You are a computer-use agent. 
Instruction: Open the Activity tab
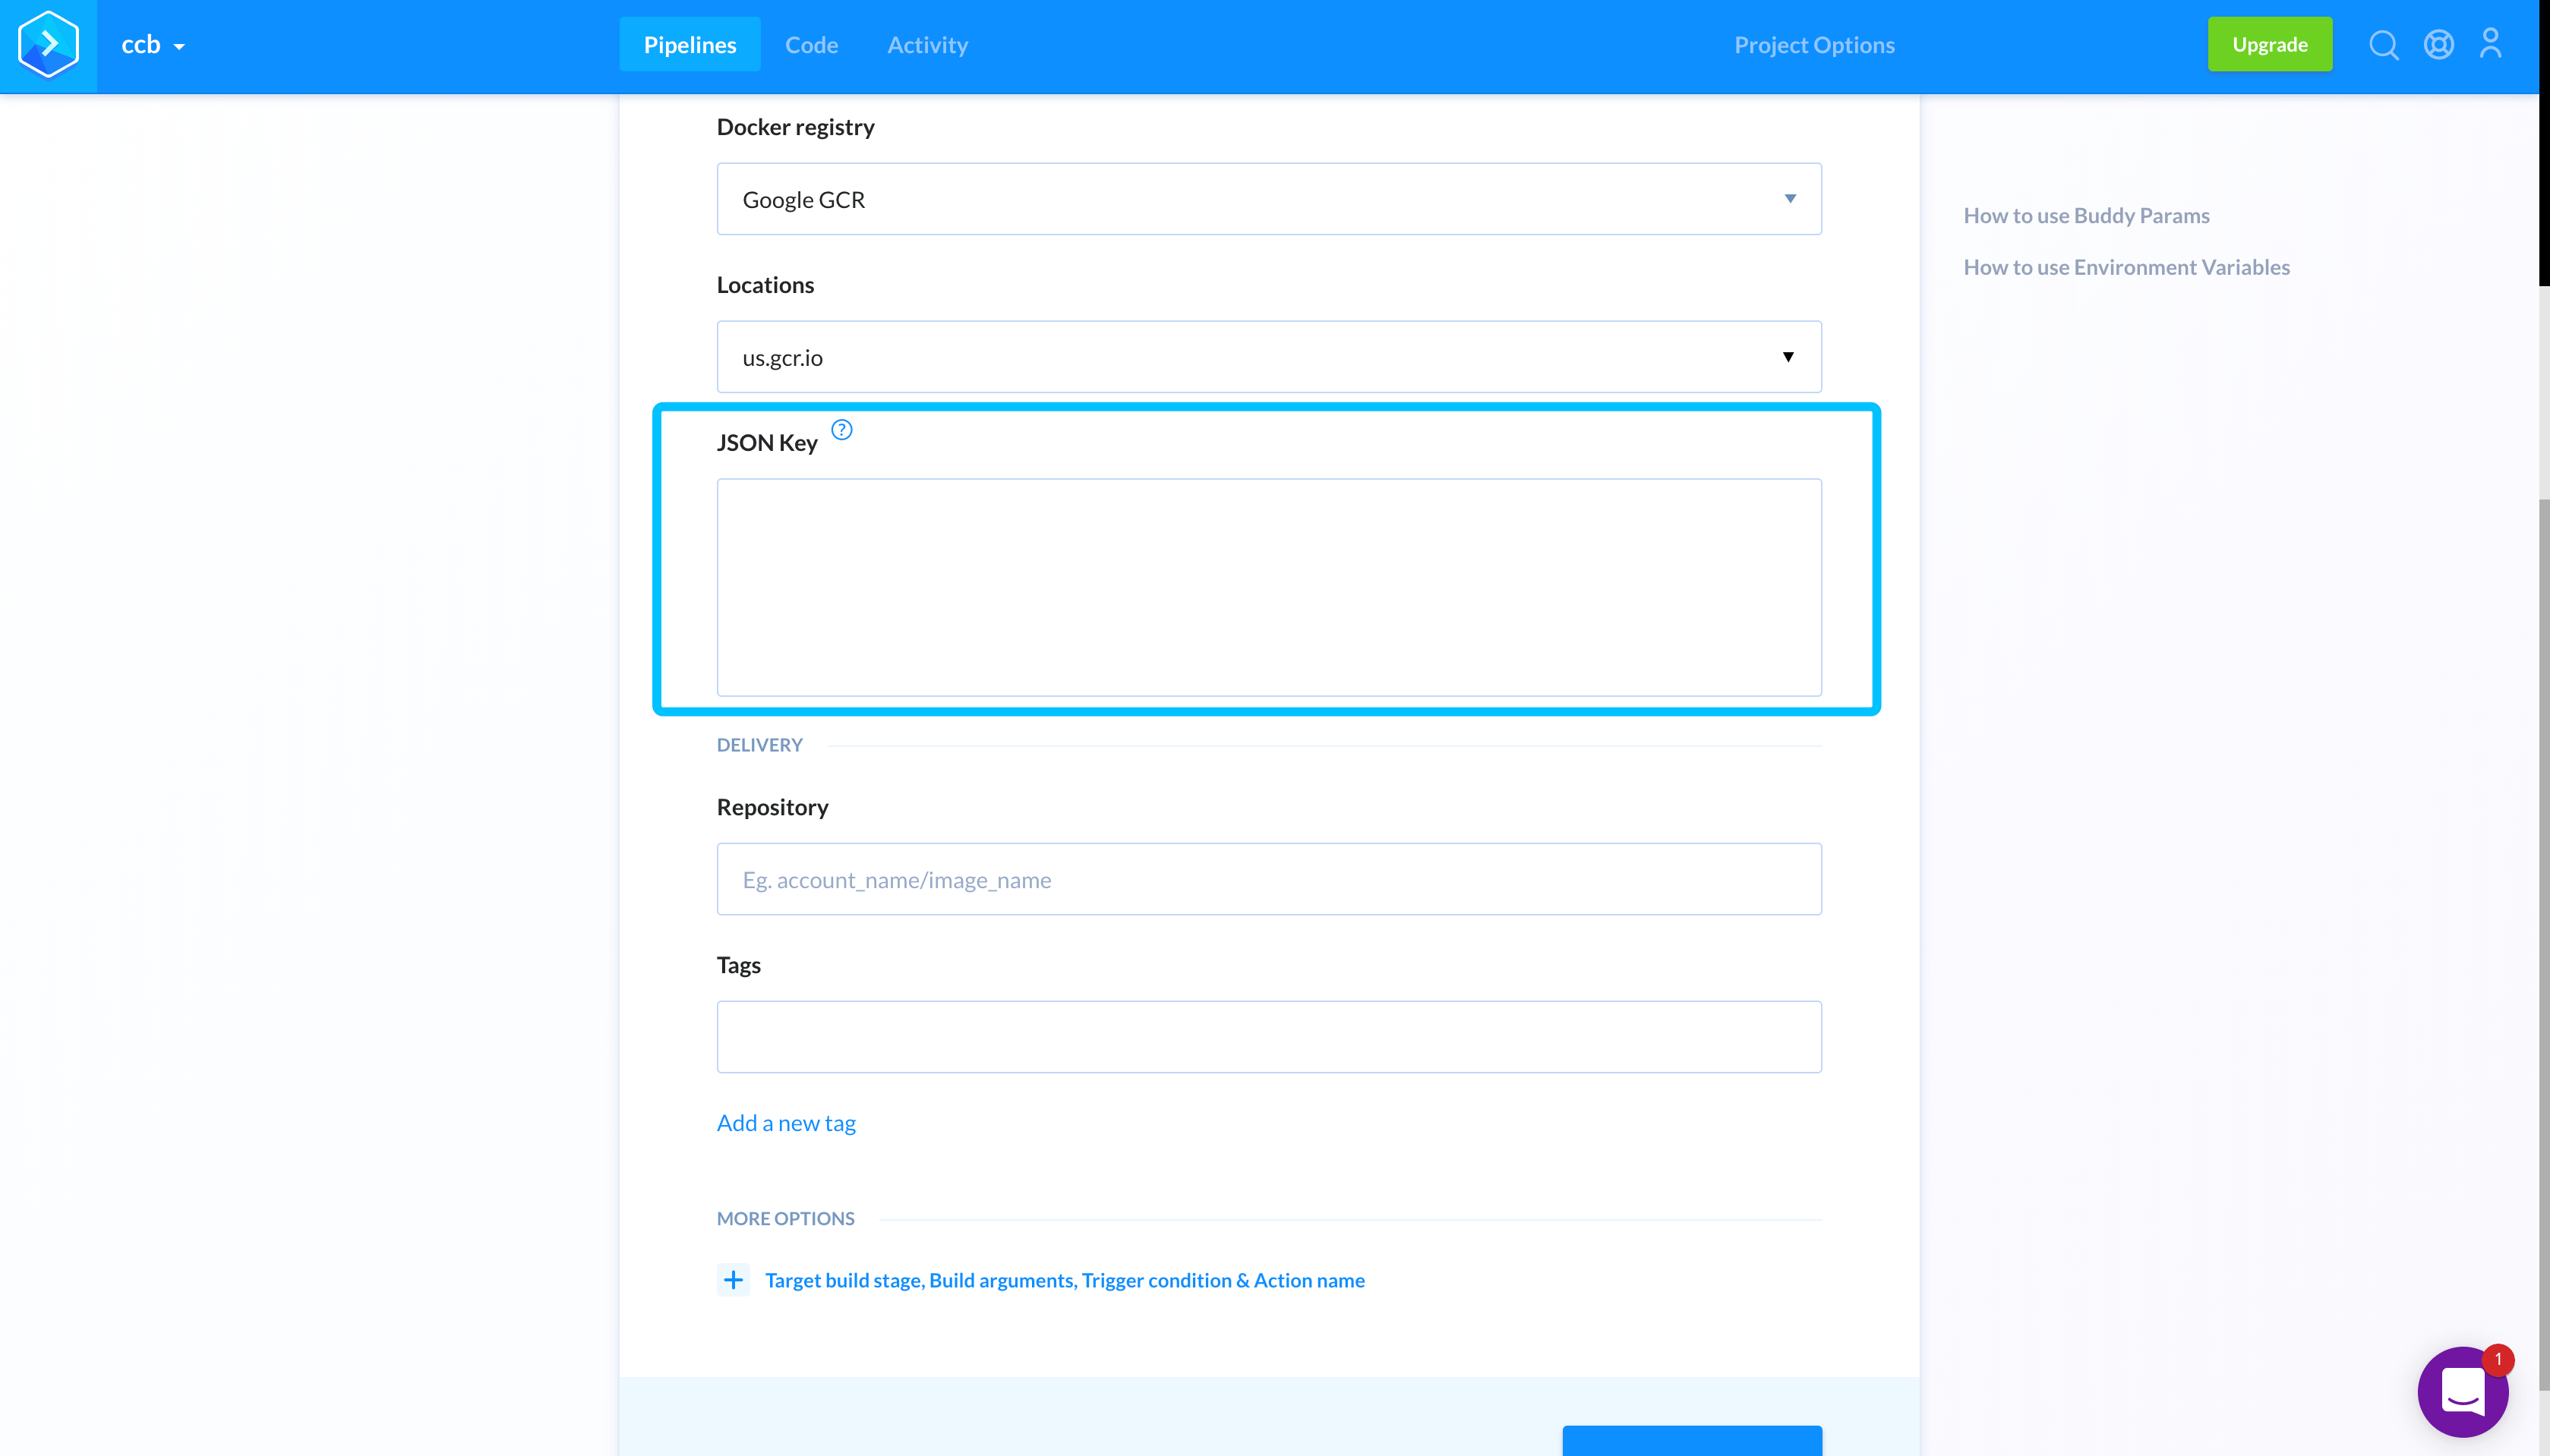[927, 45]
